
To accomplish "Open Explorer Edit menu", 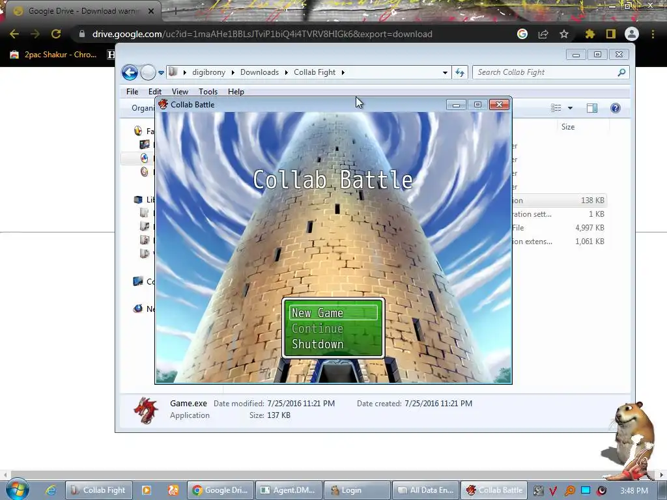I will [155, 91].
